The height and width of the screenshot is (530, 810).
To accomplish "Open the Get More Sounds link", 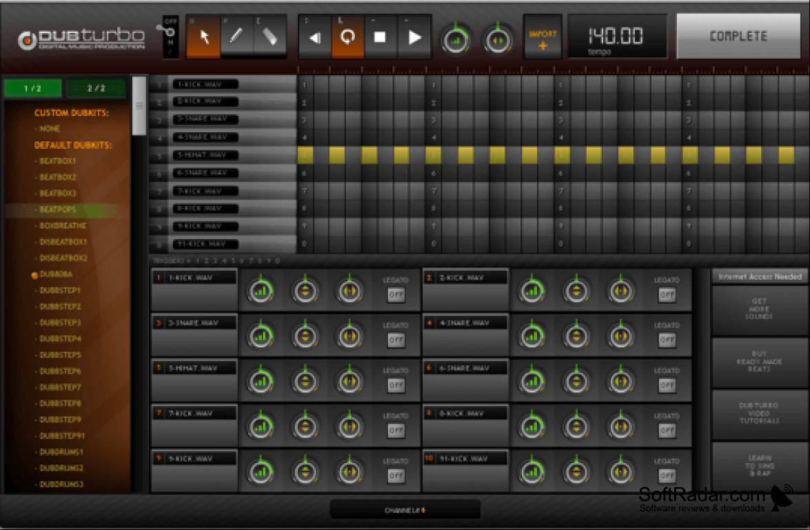I will point(759,309).
